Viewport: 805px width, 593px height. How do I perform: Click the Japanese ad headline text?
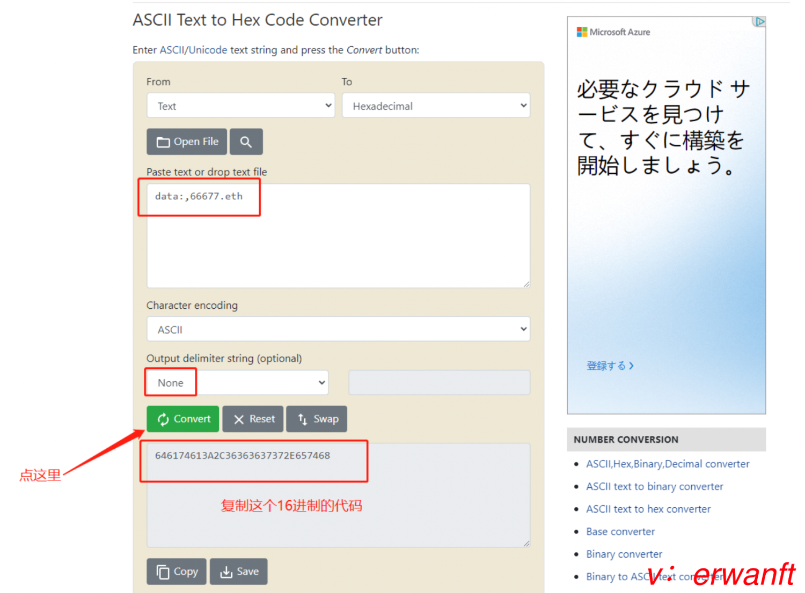point(662,128)
